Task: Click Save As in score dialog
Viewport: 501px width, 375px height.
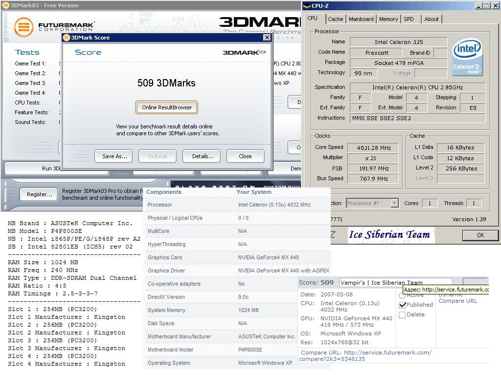Action: 114,156
